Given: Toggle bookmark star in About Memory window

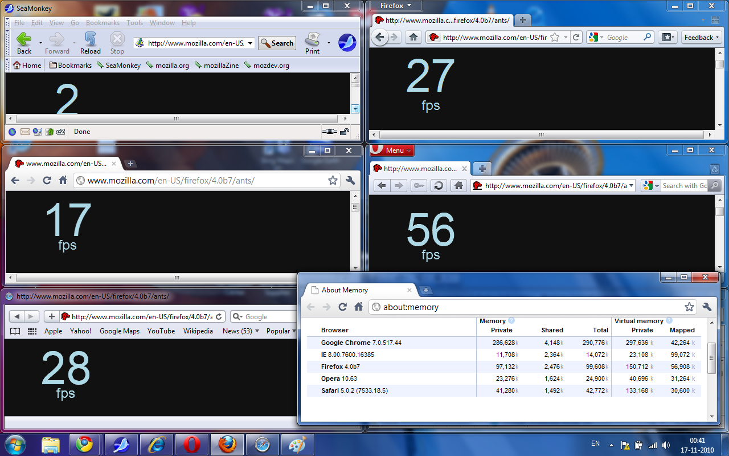Looking at the screenshot, I should tap(689, 307).
